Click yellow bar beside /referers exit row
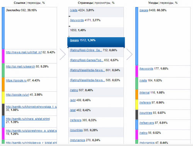 click(137, 104)
